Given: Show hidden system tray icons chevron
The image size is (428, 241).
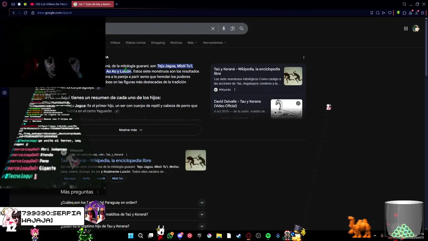Looking at the screenshot, I should click(374, 236).
